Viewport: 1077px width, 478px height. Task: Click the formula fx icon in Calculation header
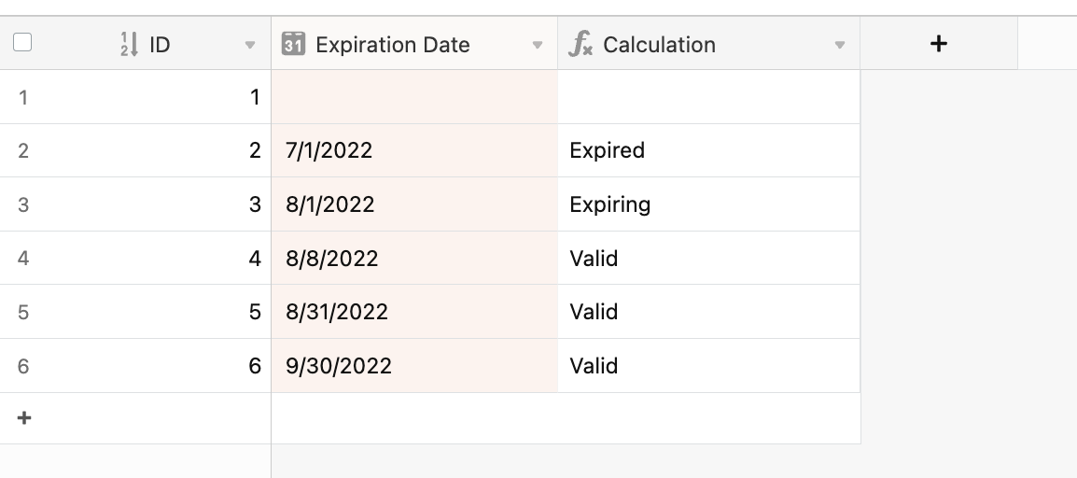tap(580, 44)
